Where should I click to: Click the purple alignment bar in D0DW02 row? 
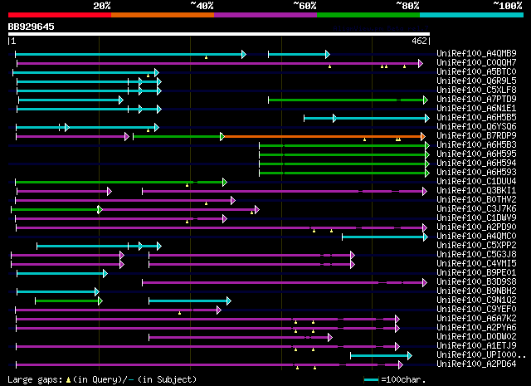click(x=239, y=338)
